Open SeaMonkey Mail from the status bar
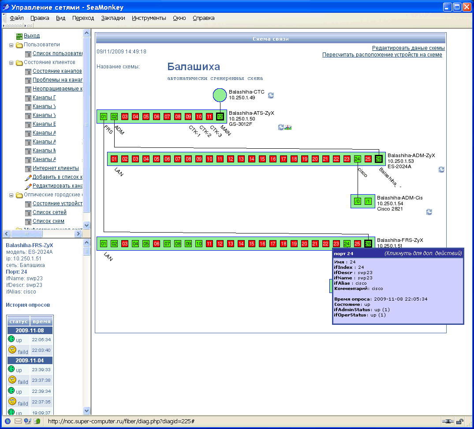 point(18,421)
